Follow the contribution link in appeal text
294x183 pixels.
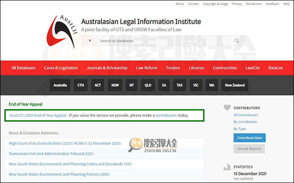[166, 116]
